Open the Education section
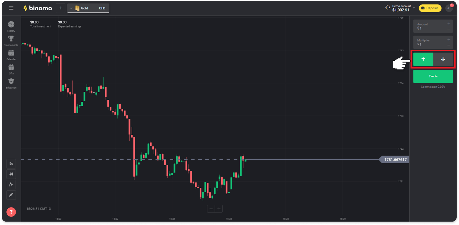Image resolution: width=459 pixels, height=225 pixels. (x=11, y=83)
